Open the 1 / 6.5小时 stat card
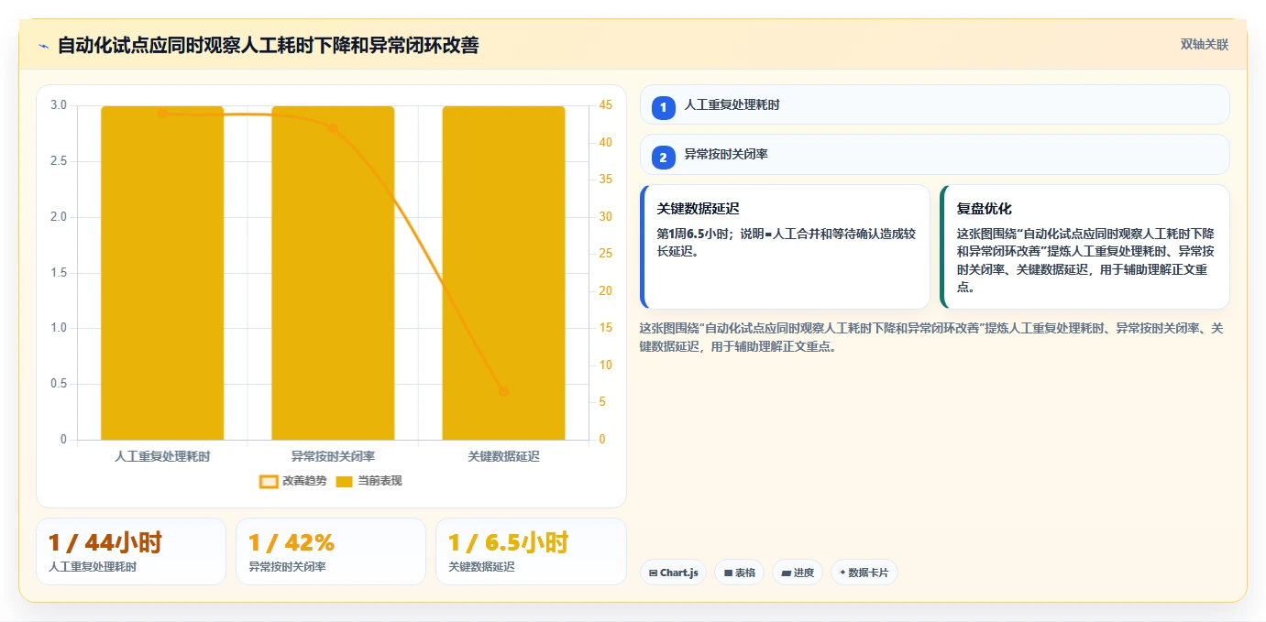The width and height of the screenshot is (1266, 622). pos(531,551)
